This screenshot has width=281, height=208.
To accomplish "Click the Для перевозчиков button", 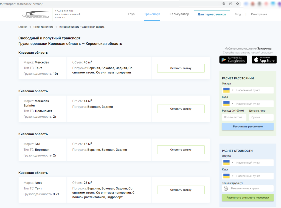I will (x=212, y=14).
